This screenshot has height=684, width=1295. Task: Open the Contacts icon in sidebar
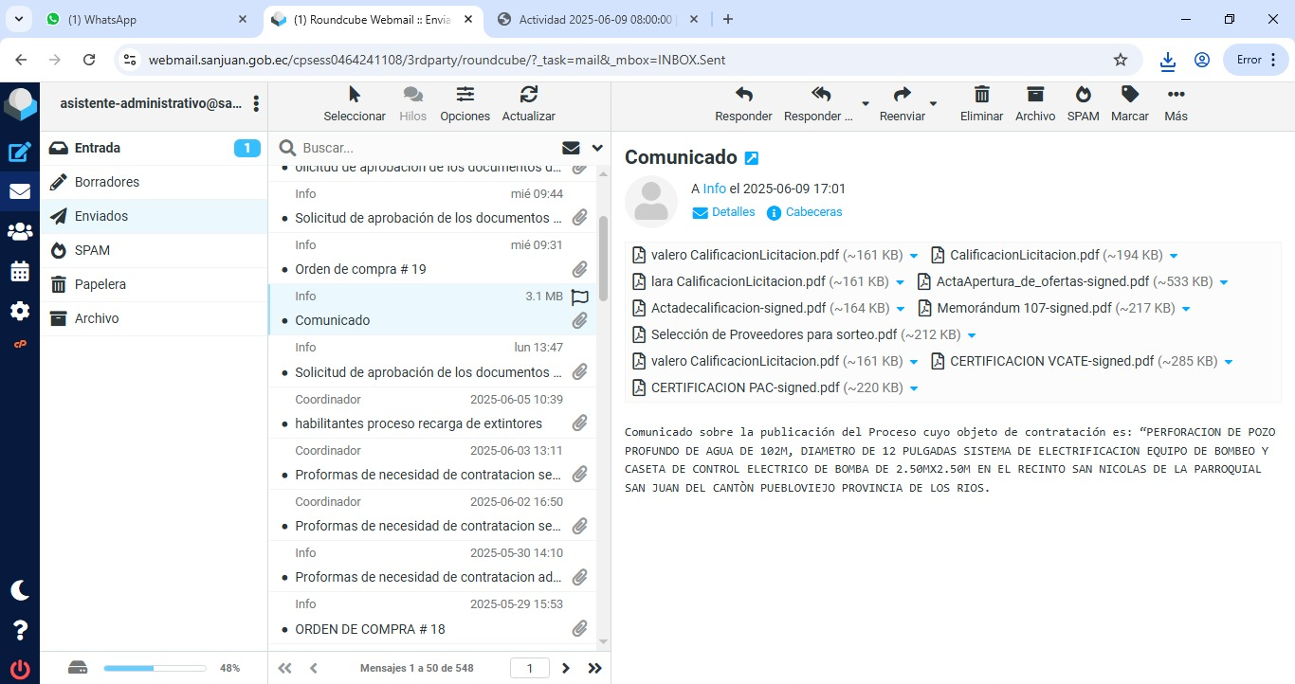pyautogui.click(x=20, y=231)
